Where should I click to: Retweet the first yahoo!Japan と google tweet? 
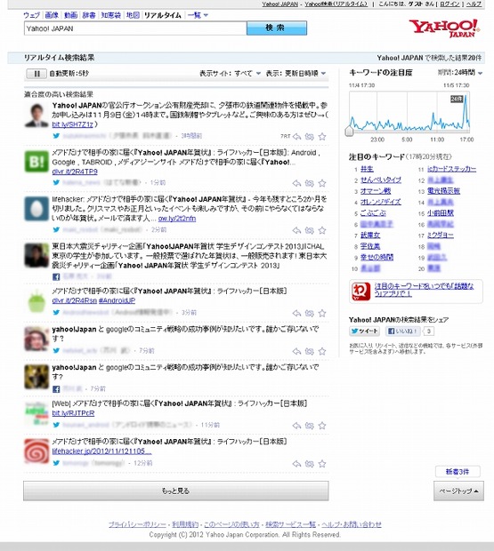tap(309, 351)
